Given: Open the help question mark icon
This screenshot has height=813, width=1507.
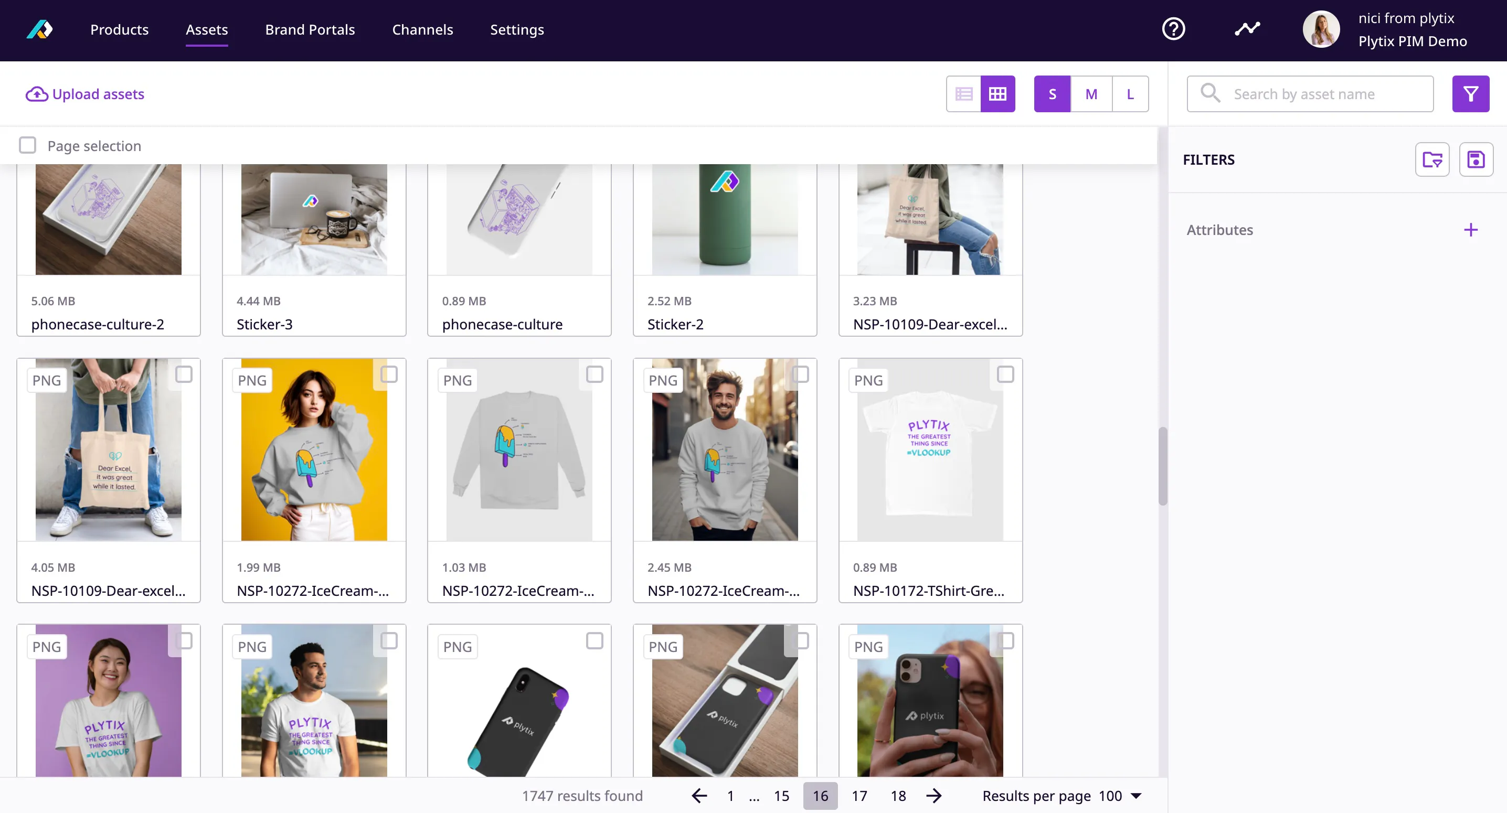Looking at the screenshot, I should pyautogui.click(x=1173, y=29).
